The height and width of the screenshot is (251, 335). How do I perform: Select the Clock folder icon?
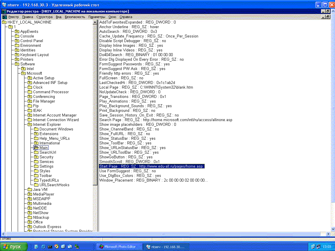30,87
